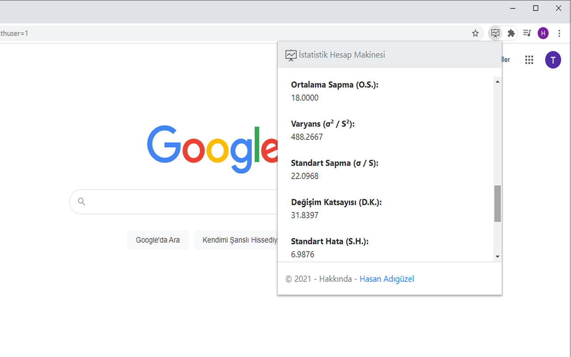Click the magnifier icon in the search box
Image resolution: width=571 pixels, height=357 pixels.
coord(82,202)
